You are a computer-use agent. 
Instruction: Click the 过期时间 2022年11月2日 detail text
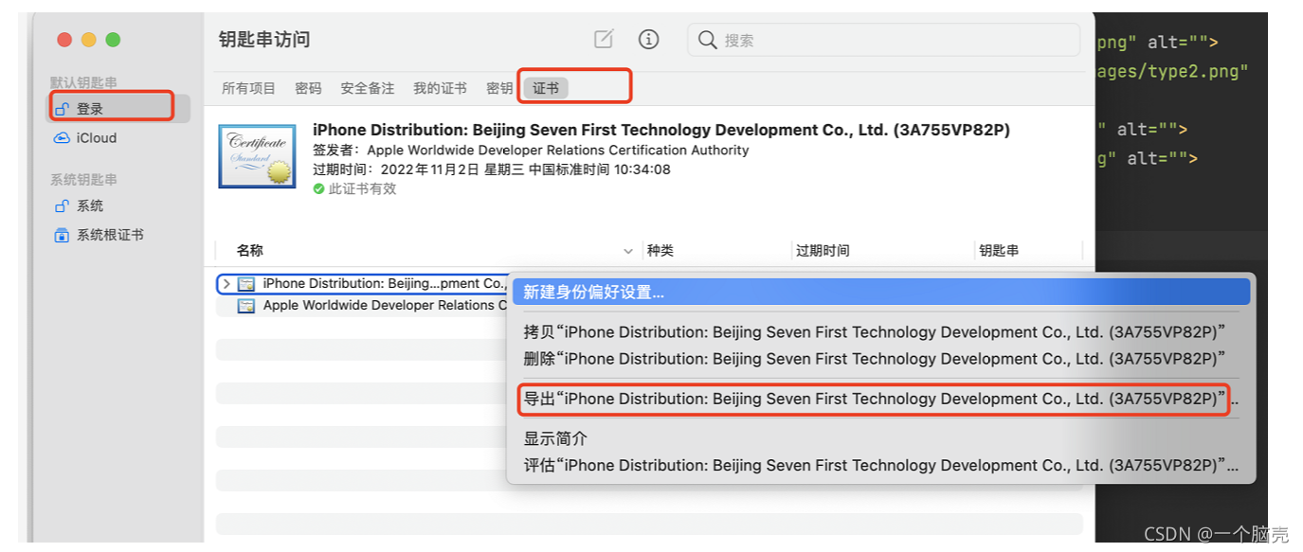[492, 170]
